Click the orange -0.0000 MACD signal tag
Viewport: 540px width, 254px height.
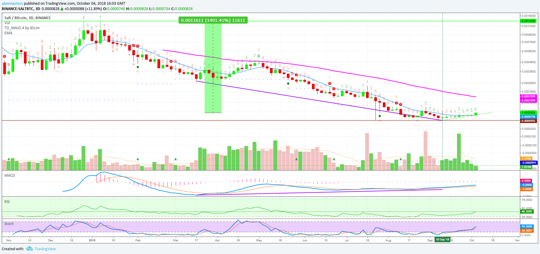coord(526,189)
